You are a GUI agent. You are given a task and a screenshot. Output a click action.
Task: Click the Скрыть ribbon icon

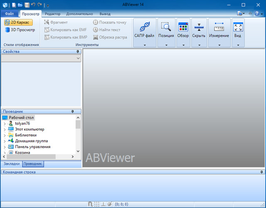click(x=199, y=28)
